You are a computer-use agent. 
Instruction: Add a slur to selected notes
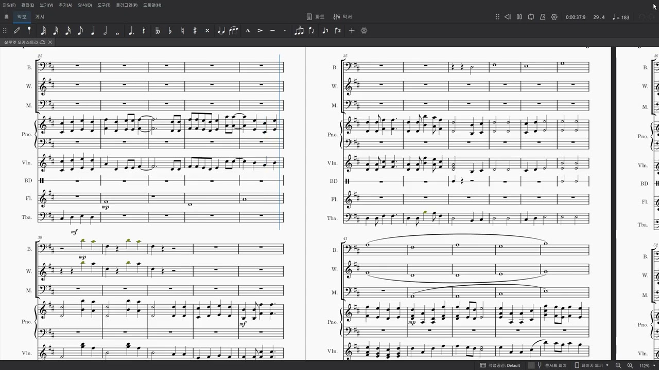(x=234, y=31)
